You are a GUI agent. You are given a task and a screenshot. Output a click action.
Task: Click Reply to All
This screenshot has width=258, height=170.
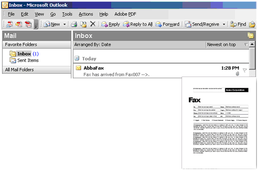(138, 24)
